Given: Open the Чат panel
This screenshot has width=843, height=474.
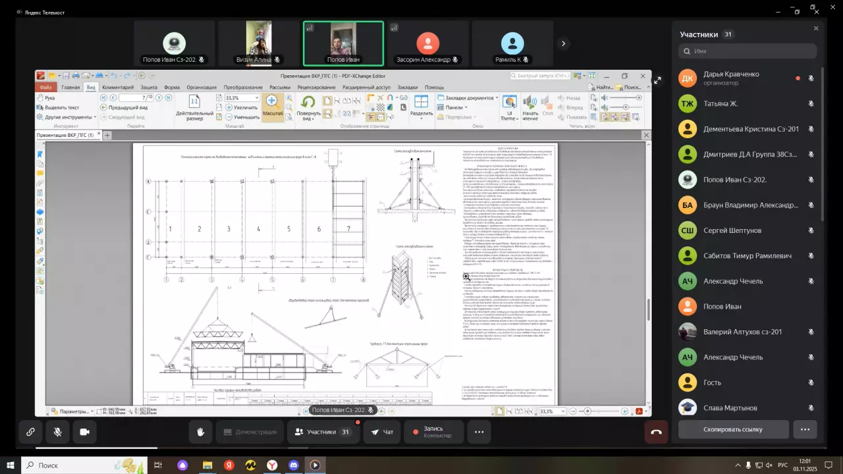Looking at the screenshot, I should click(382, 432).
